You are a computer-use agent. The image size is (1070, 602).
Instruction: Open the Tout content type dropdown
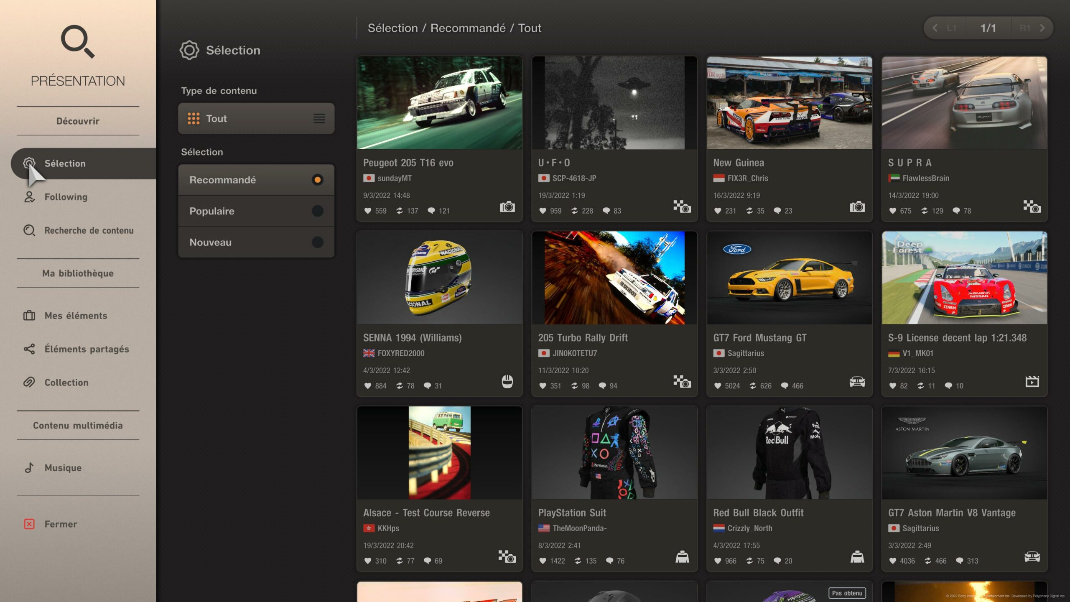pos(256,119)
